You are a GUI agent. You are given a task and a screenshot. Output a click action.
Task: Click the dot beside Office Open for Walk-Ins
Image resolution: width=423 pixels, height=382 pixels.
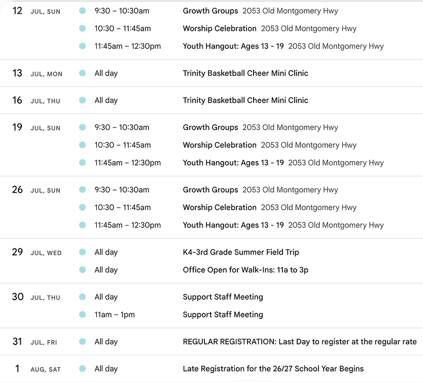pos(83,270)
